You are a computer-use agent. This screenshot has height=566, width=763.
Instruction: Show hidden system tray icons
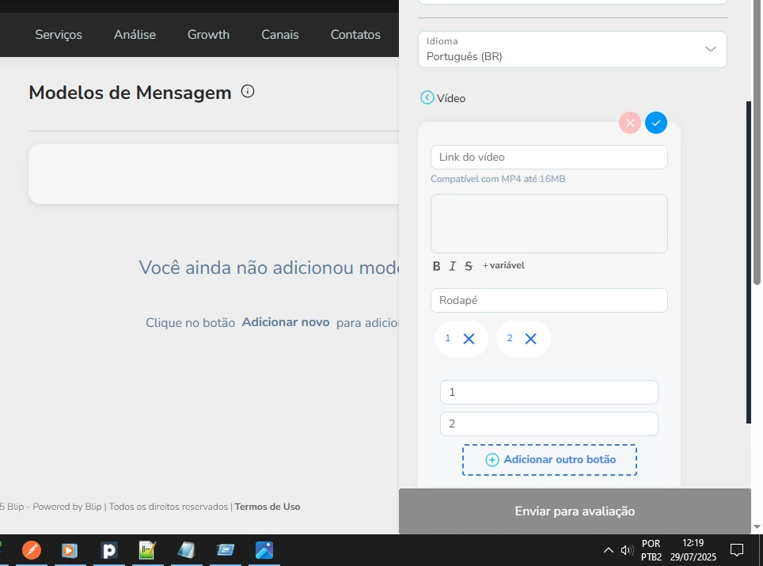tap(608, 550)
